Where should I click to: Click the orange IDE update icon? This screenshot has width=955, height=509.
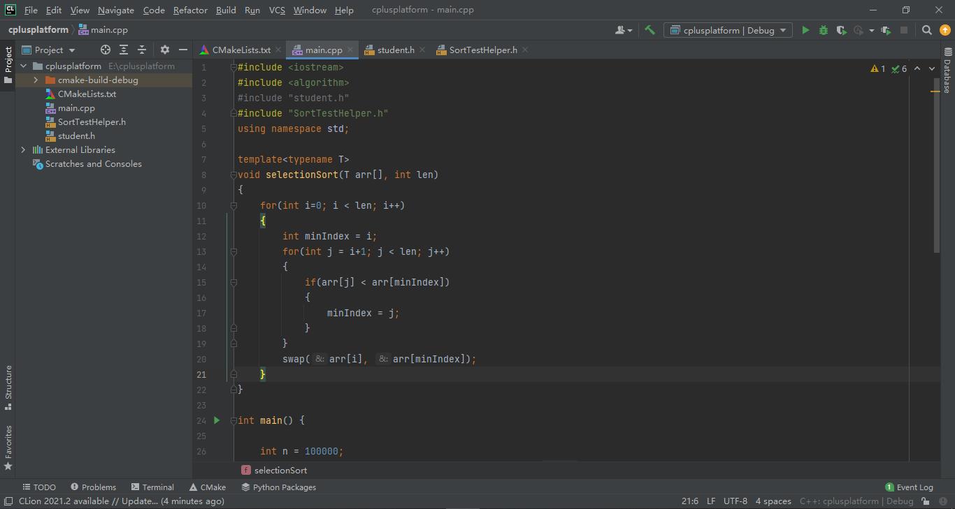[x=945, y=30]
